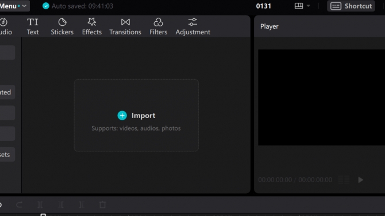Select the sidebar item ending in 'ated'
The height and width of the screenshot is (216, 385).
click(x=7, y=92)
